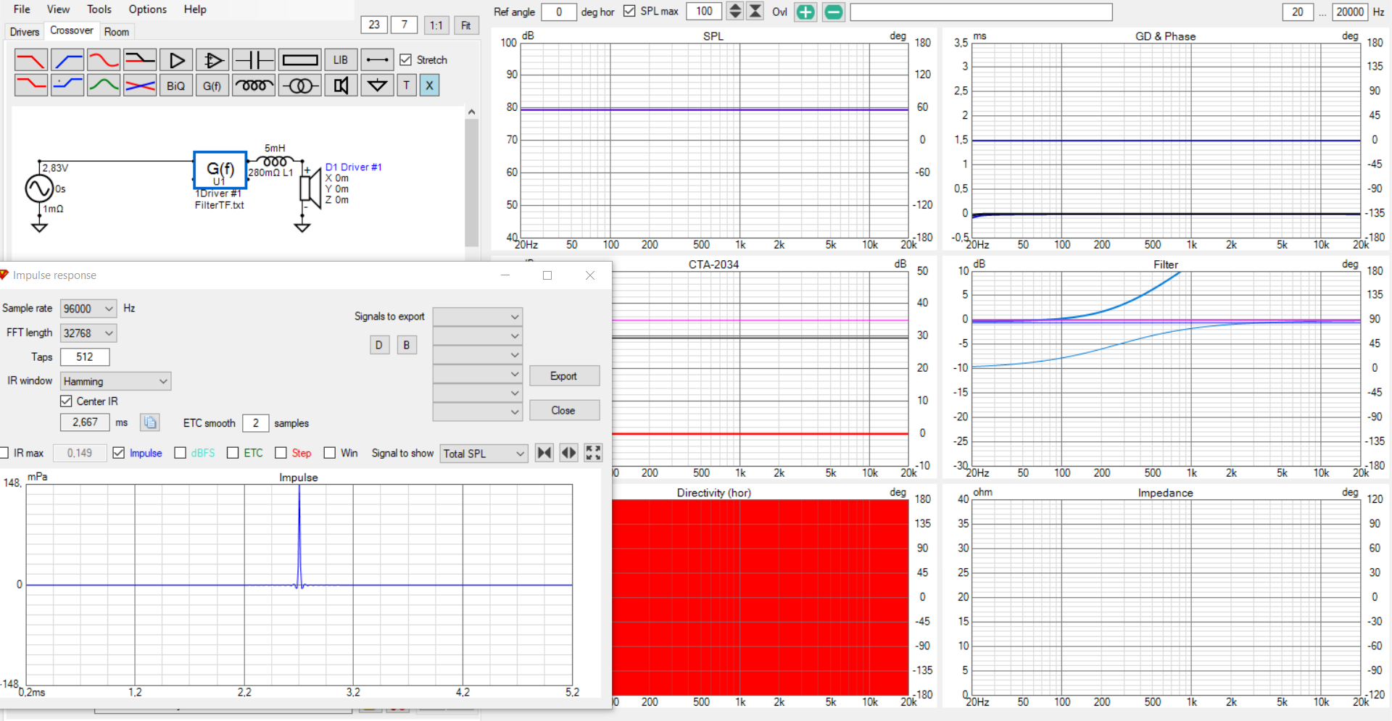Click the SPL scale icon beside the stepper
Screen dimensions: 1392x721
pyautogui.click(x=755, y=11)
